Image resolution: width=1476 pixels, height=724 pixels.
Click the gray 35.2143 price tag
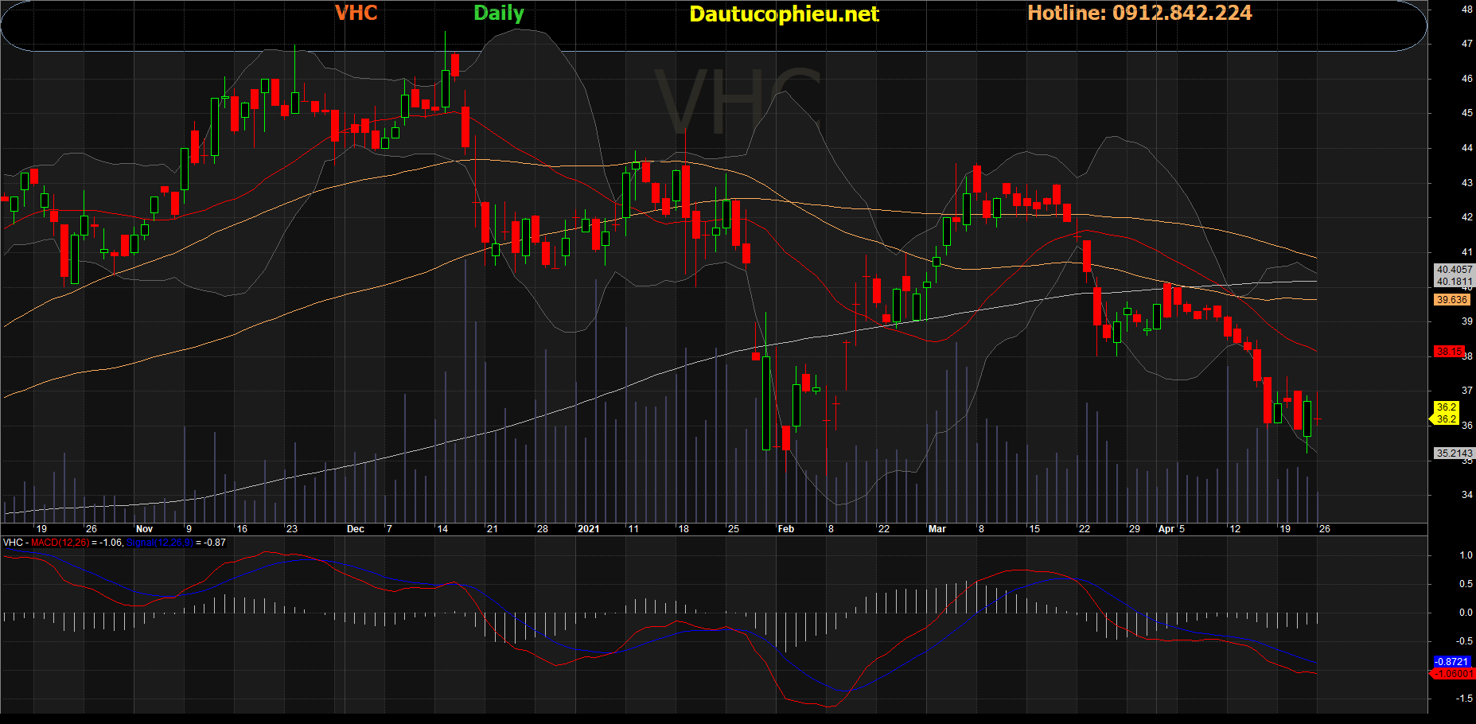[x=1453, y=453]
